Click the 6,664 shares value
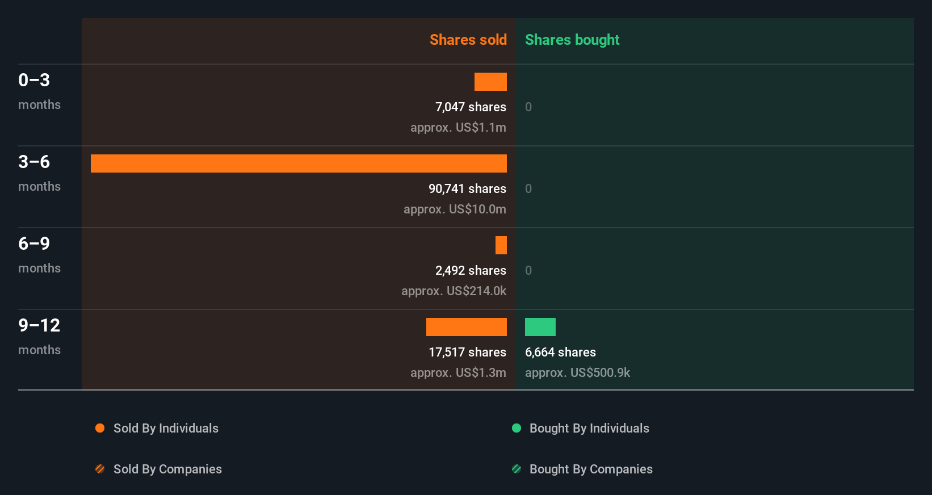Image resolution: width=932 pixels, height=495 pixels. (x=560, y=353)
